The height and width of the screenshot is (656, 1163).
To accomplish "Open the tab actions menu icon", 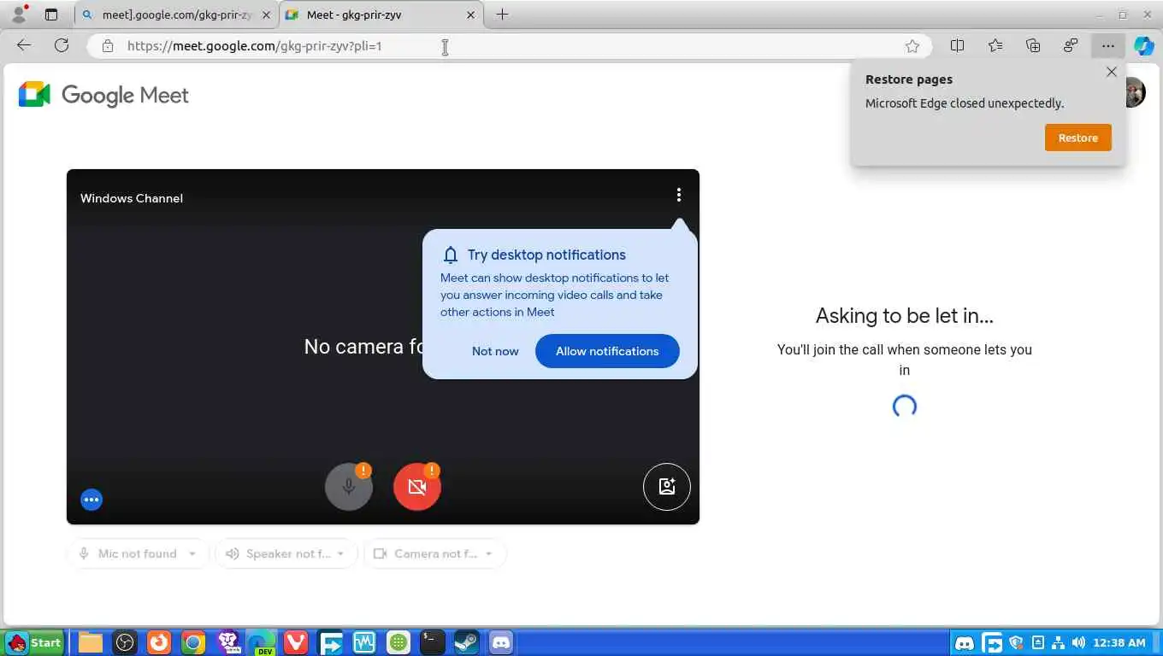I will pyautogui.click(x=51, y=15).
